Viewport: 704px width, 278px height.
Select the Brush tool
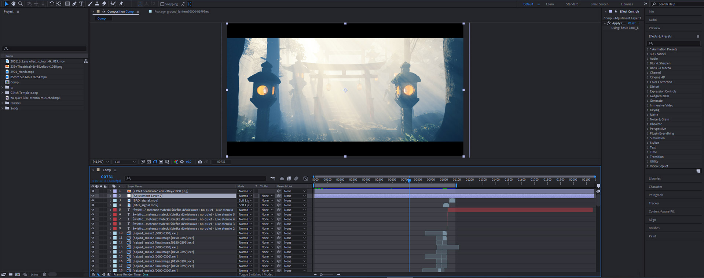point(90,4)
